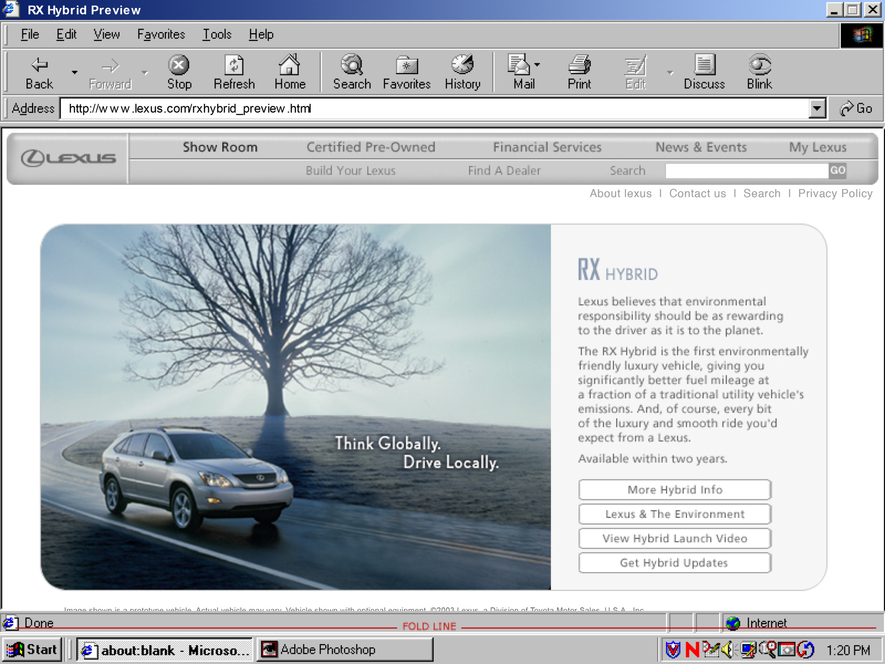Open the address bar dropdown arrow
Screen dimensions: 885x664
click(817, 108)
